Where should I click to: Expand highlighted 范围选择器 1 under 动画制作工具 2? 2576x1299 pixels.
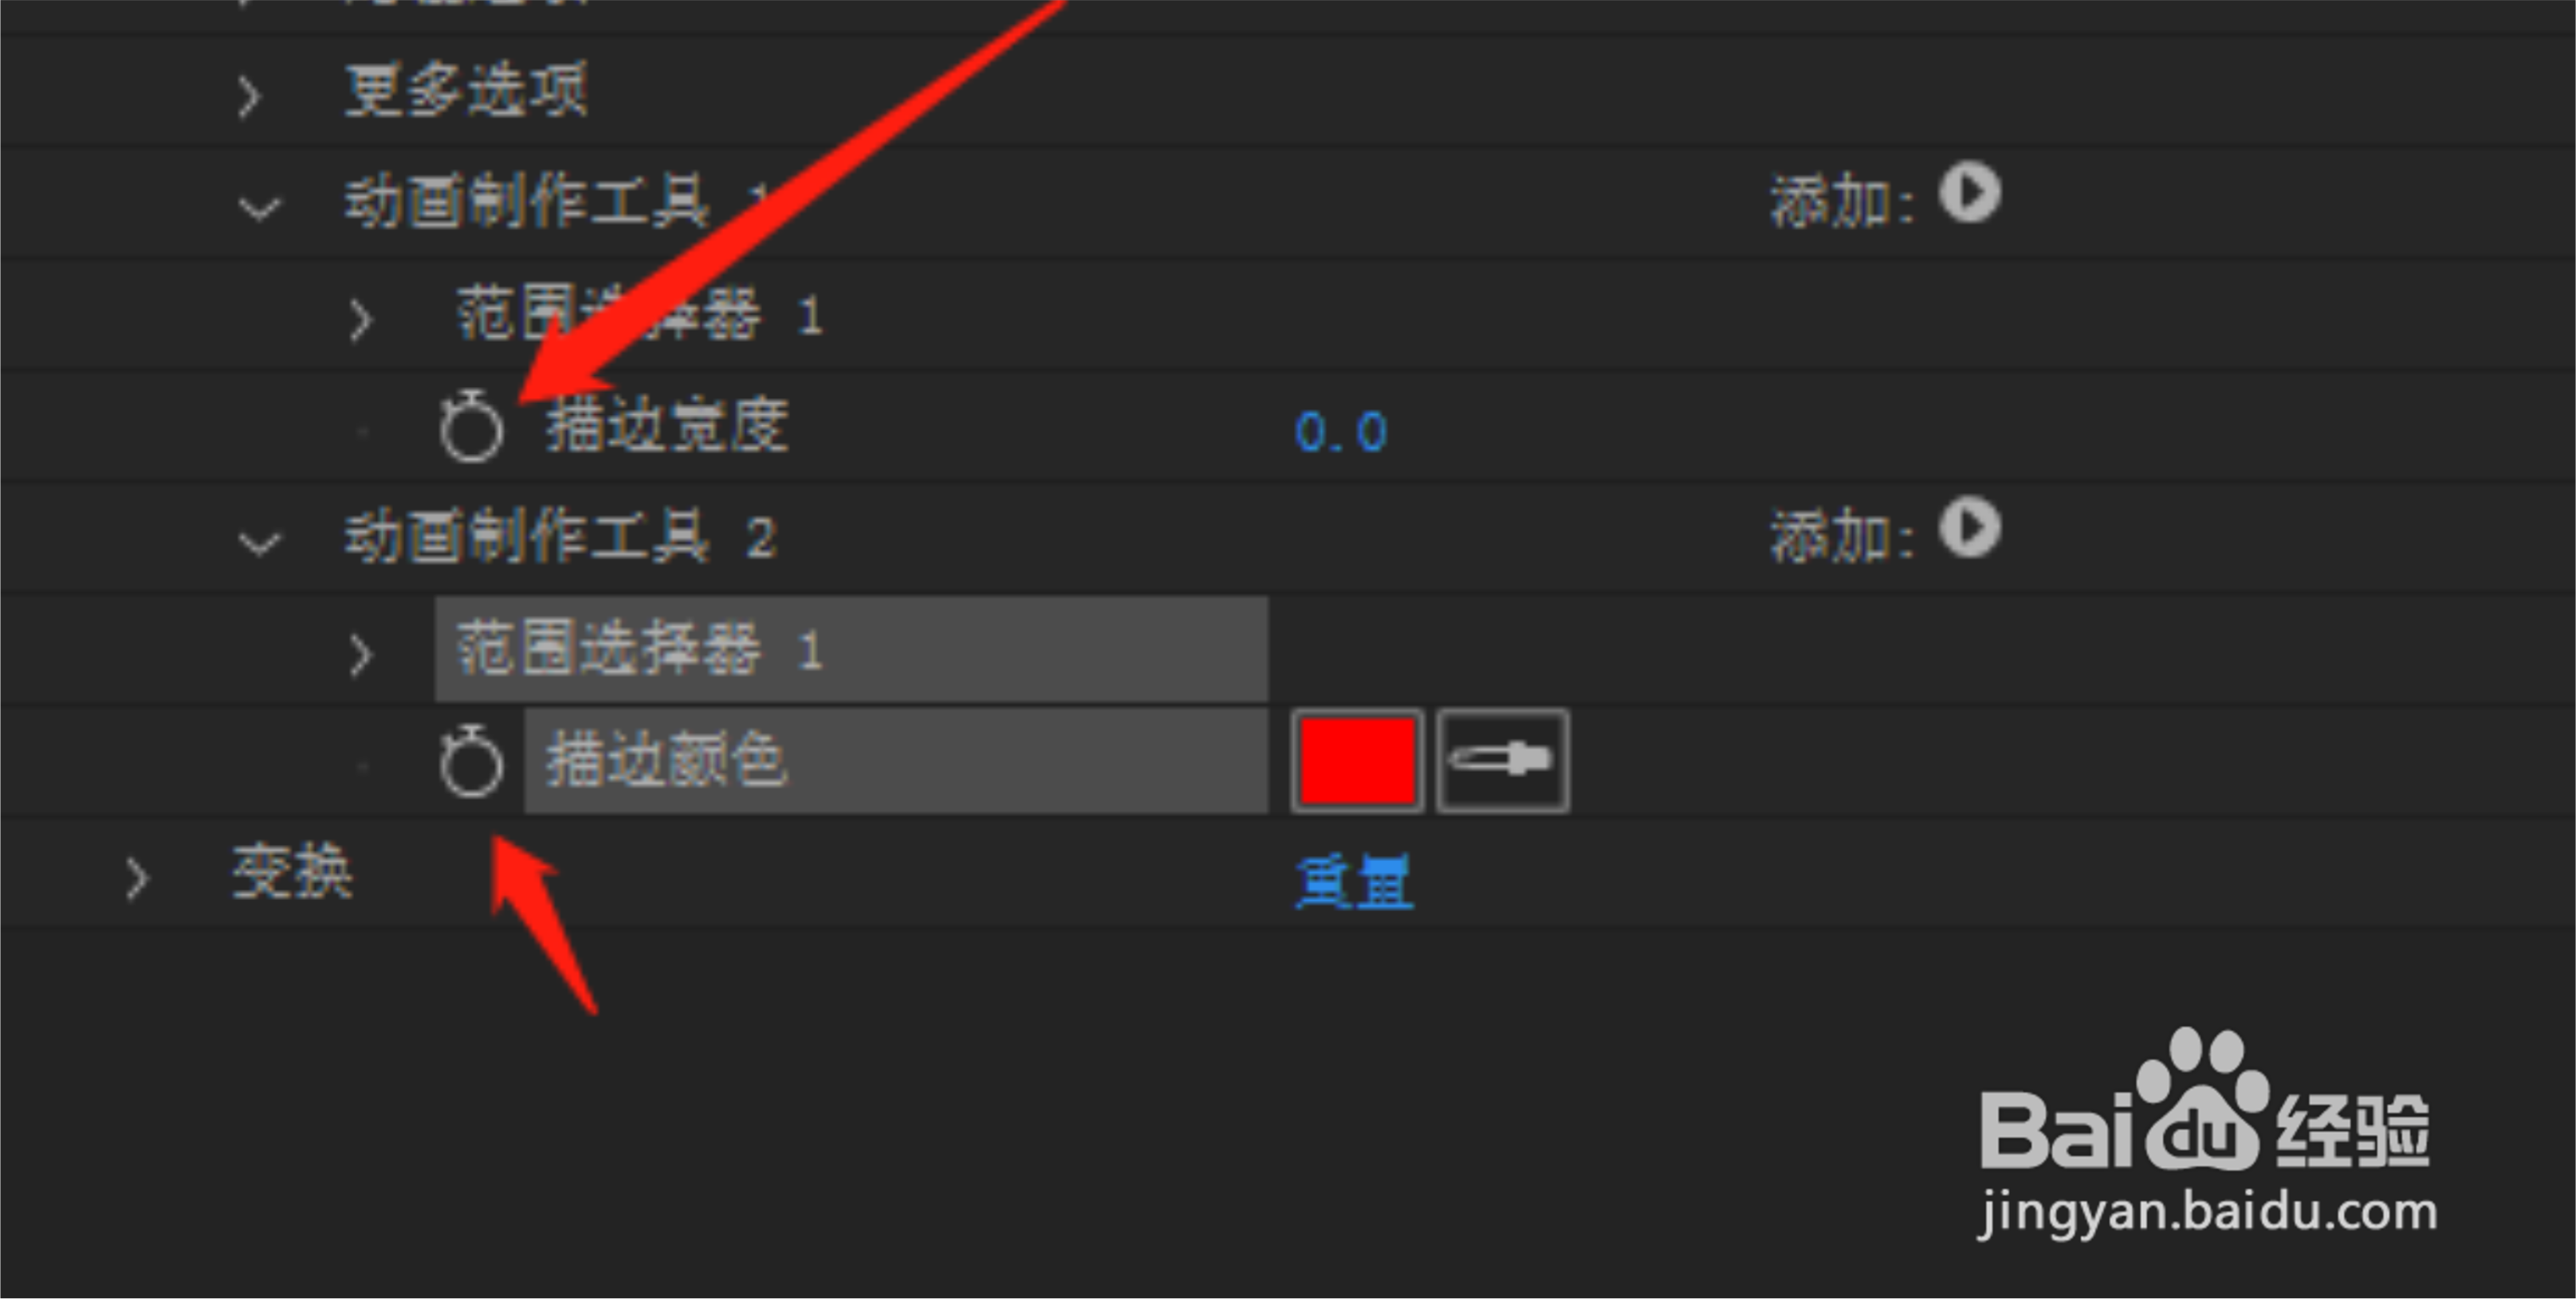coord(360,655)
